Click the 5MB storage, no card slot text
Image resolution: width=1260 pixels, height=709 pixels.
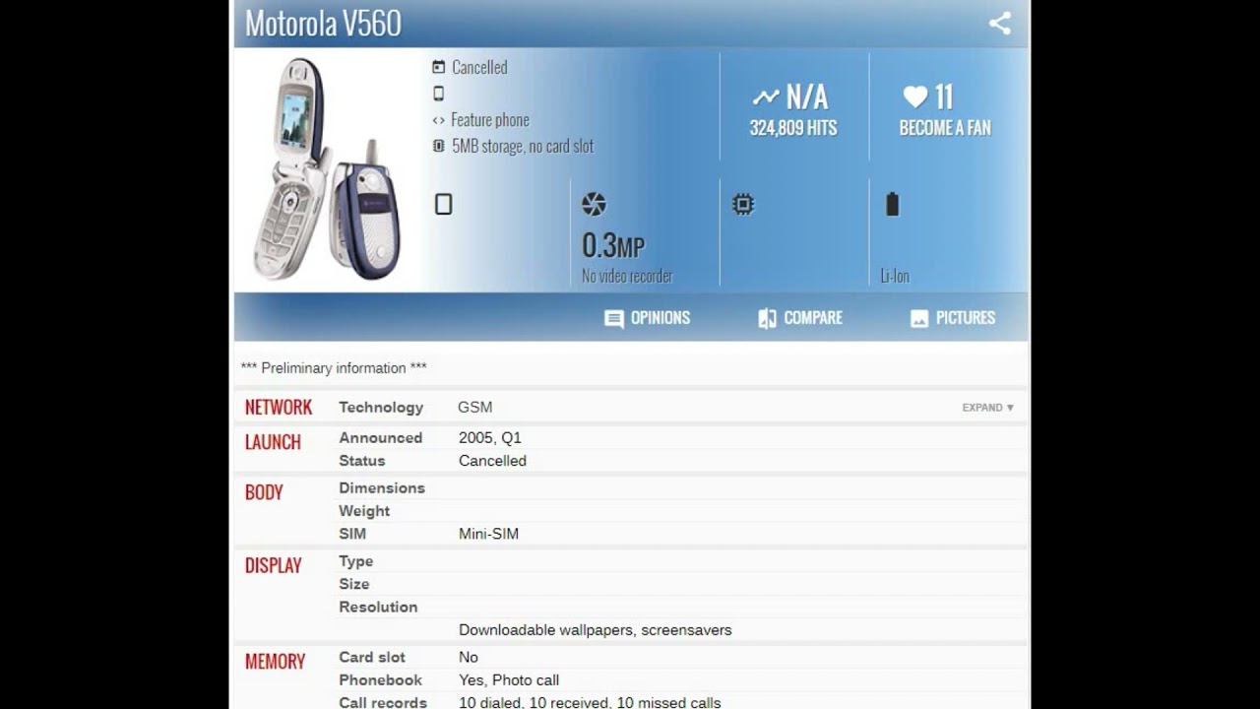coord(523,146)
